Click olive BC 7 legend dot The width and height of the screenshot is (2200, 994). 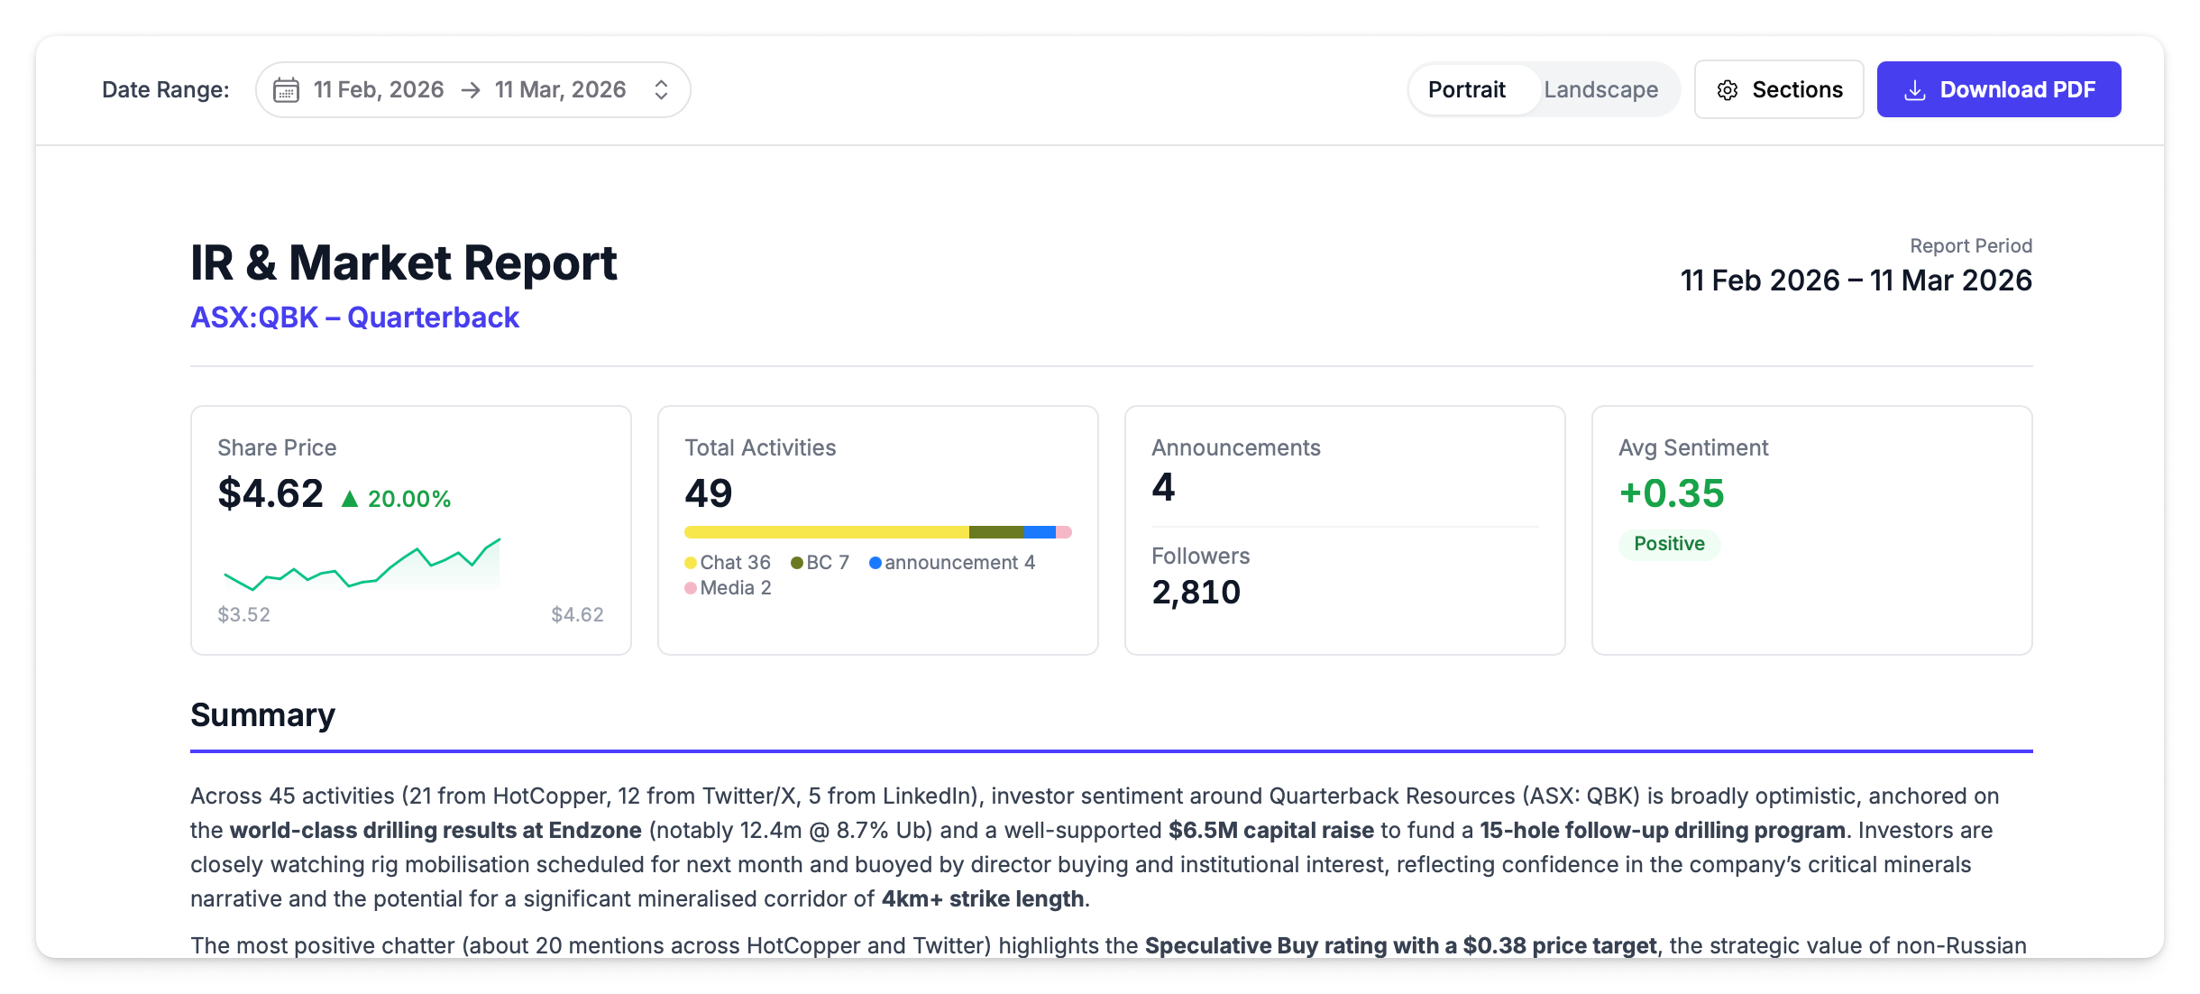(x=796, y=563)
